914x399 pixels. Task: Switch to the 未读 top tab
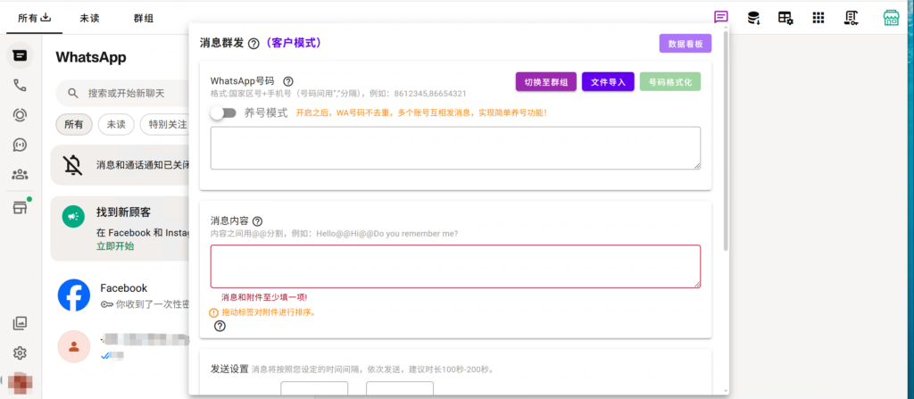[x=90, y=18]
